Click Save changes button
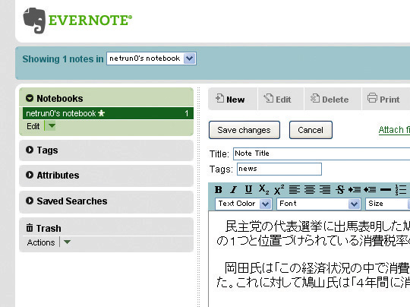This screenshot has height=307, width=410. click(x=244, y=130)
